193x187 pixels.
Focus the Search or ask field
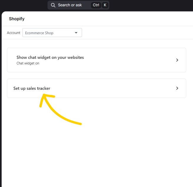tap(78, 5)
